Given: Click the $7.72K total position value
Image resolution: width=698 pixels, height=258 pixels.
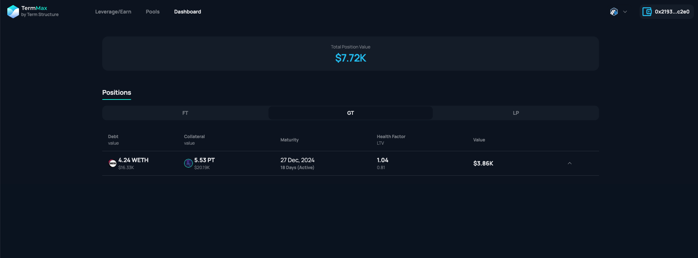Looking at the screenshot, I should point(351,58).
